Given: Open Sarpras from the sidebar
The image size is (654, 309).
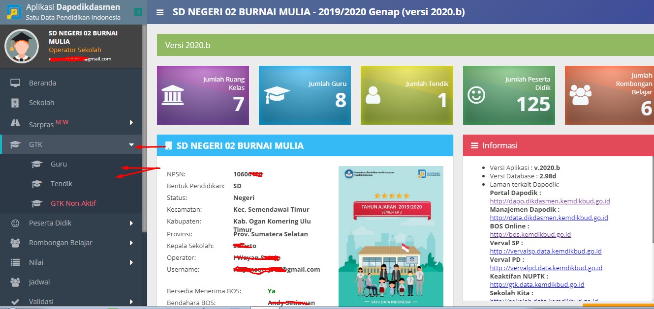Looking at the screenshot, I should (x=44, y=124).
